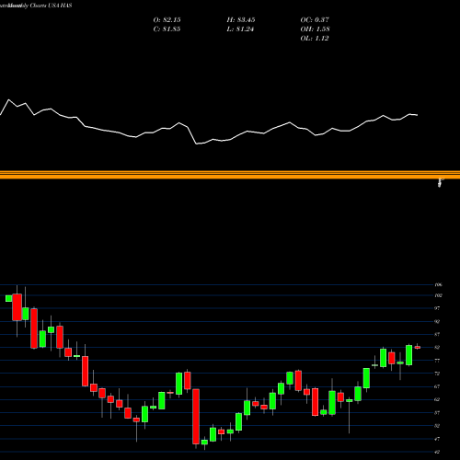Click the 77 price axis label

click(437, 361)
